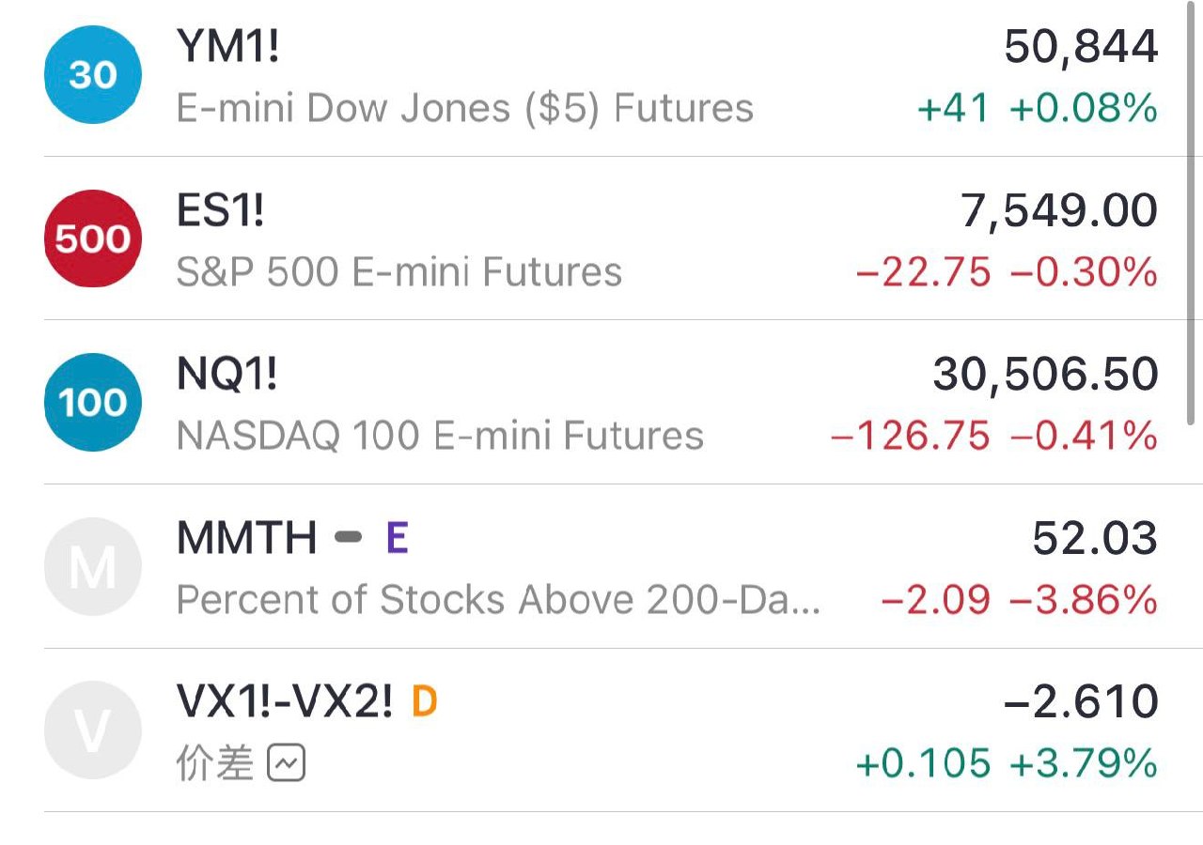Open the VX1!-VX2! spread label

tap(285, 701)
